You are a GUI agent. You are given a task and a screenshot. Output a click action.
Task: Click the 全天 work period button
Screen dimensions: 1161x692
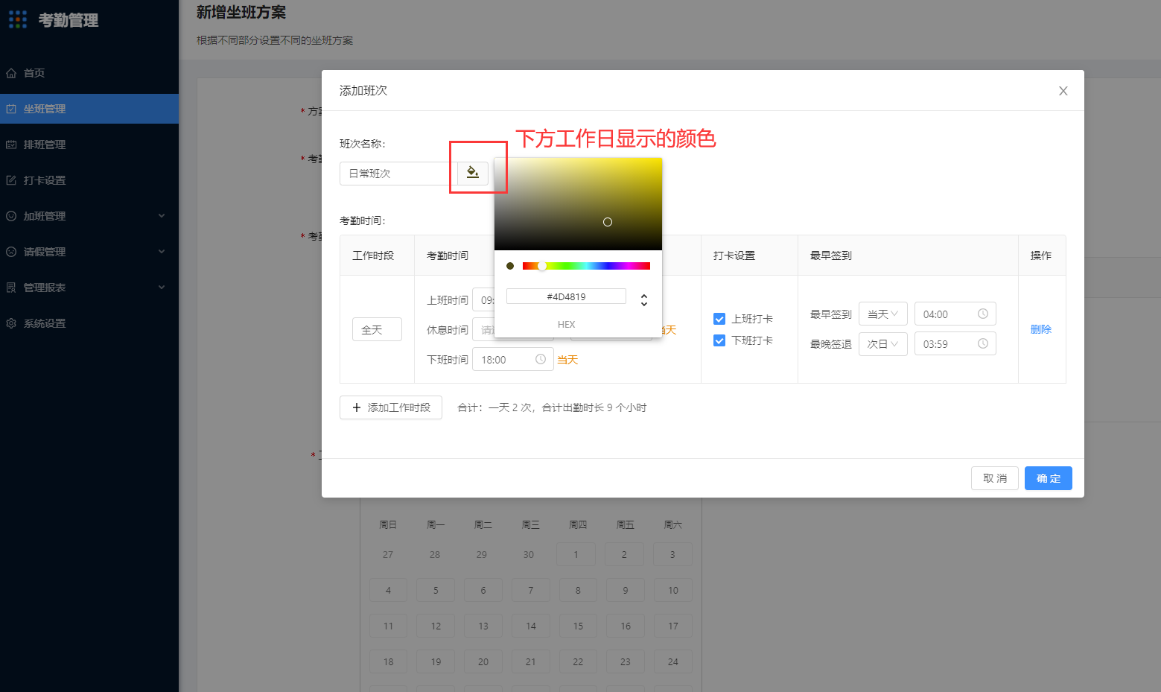(377, 329)
